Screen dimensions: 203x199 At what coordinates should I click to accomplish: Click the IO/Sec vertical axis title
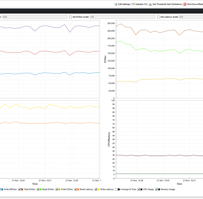[x=105, y=59]
